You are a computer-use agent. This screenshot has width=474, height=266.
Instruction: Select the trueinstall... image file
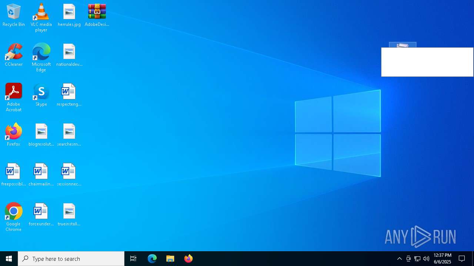(x=69, y=215)
